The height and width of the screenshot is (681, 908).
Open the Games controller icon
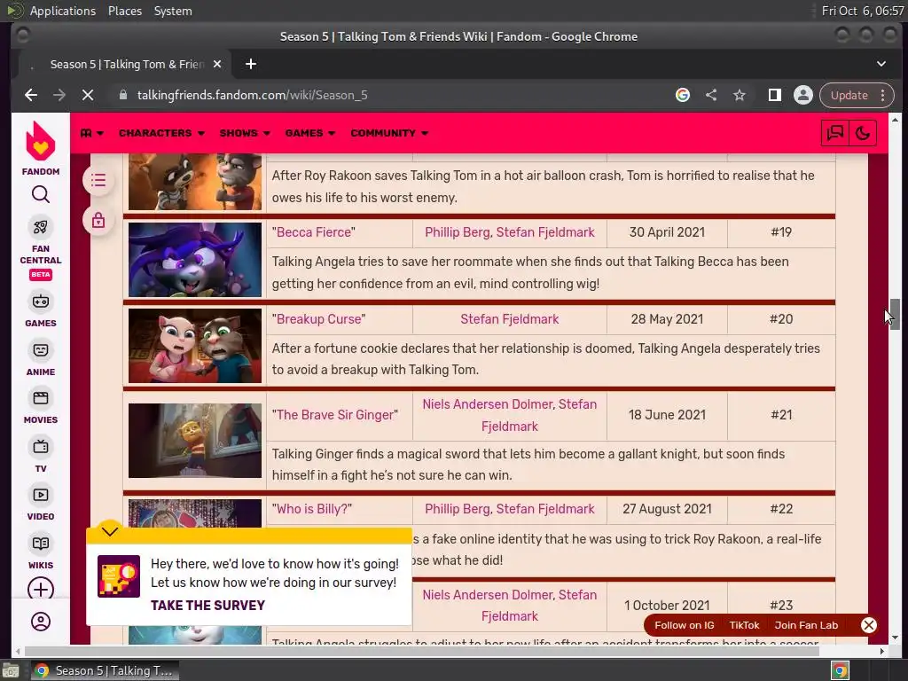click(x=41, y=301)
